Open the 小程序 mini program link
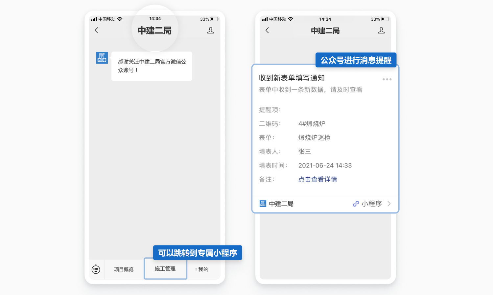493x295 pixels. pos(372,204)
